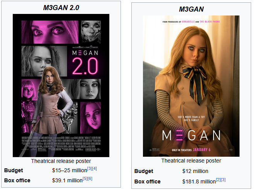The image size is (255, 190).
Task: Click the $39.1 million box office value
Action: pyautogui.click(x=67, y=180)
